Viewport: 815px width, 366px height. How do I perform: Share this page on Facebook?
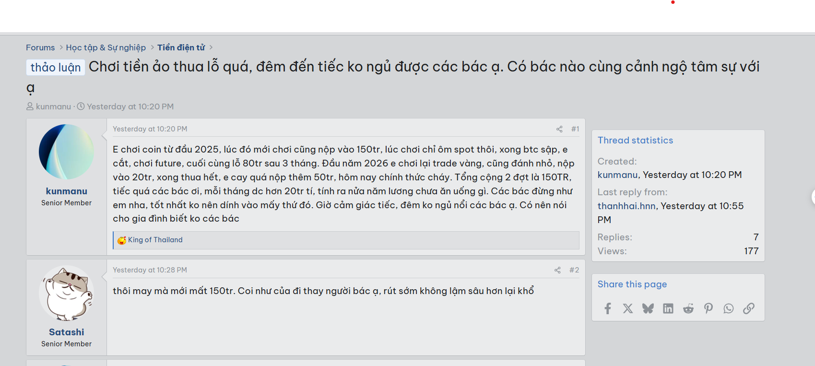point(608,308)
